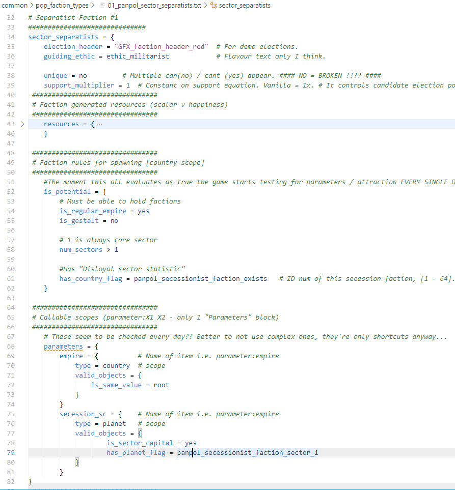Screen dimensions: 455x490
Task: Click the highlighted closing brace on line 80
Action: (x=77, y=462)
